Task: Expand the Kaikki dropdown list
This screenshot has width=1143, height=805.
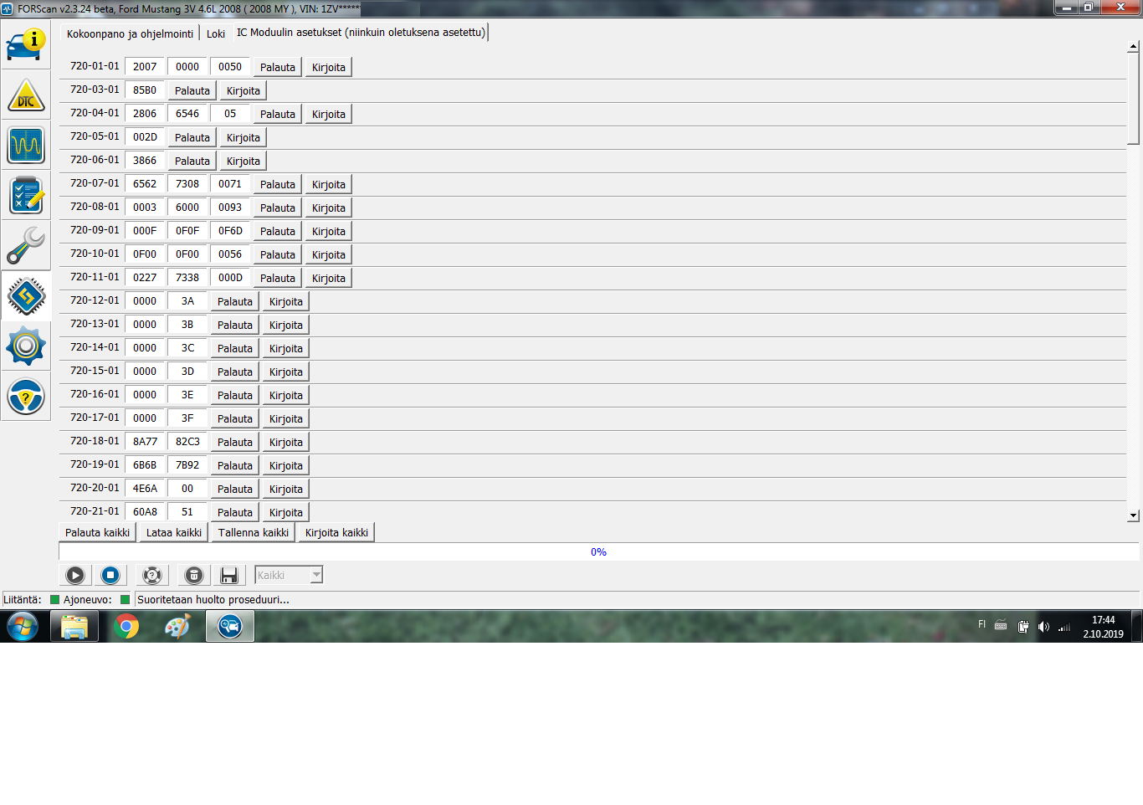Action: 316,575
